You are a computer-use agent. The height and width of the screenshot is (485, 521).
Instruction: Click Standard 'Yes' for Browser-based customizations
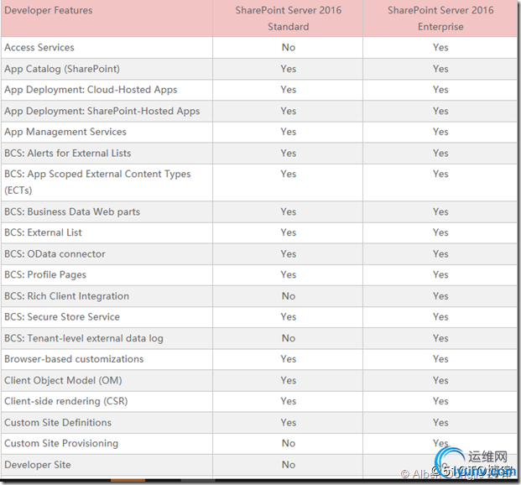(x=288, y=359)
